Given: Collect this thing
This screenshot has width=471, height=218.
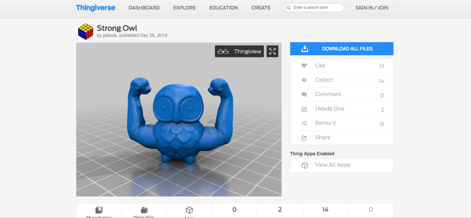Looking at the screenshot, I should coord(342,80).
